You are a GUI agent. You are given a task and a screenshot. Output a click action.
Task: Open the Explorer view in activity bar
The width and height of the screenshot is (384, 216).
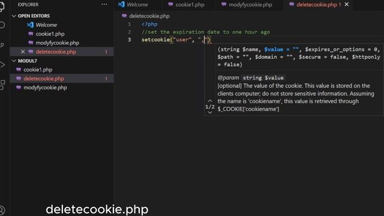[x=2, y=7]
